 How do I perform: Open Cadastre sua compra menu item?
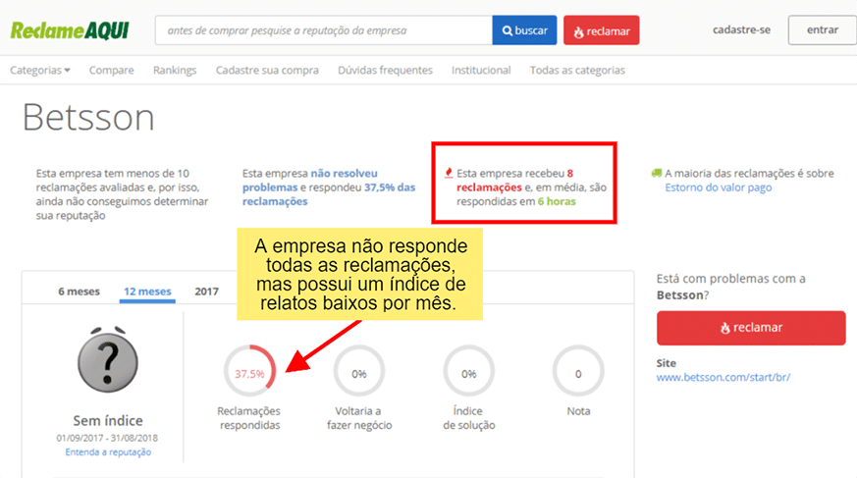point(267,70)
